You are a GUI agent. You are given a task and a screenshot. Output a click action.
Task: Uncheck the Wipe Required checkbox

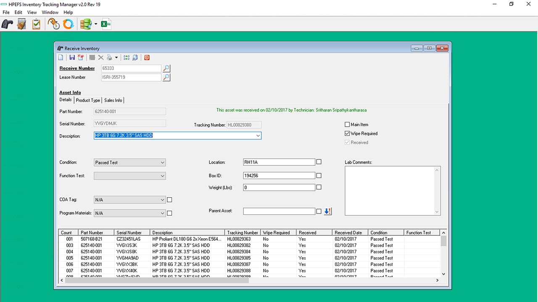(x=348, y=133)
